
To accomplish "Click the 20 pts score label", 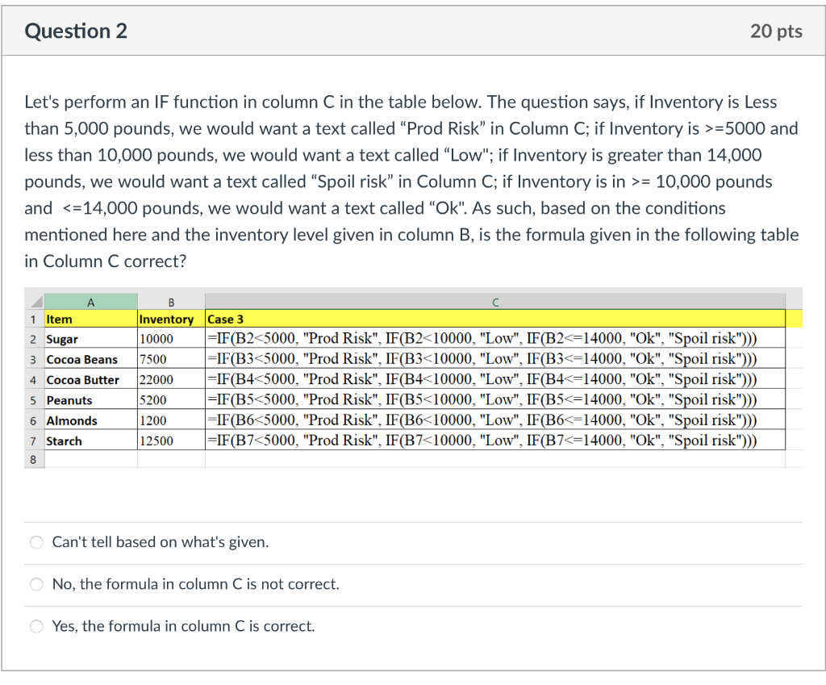I will [x=776, y=31].
